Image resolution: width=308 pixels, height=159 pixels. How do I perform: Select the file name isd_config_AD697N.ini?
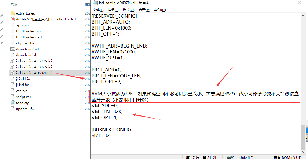(x=34, y=73)
